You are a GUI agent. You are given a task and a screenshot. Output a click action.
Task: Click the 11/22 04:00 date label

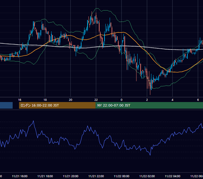pyautogui.click(x=173, y=176)
